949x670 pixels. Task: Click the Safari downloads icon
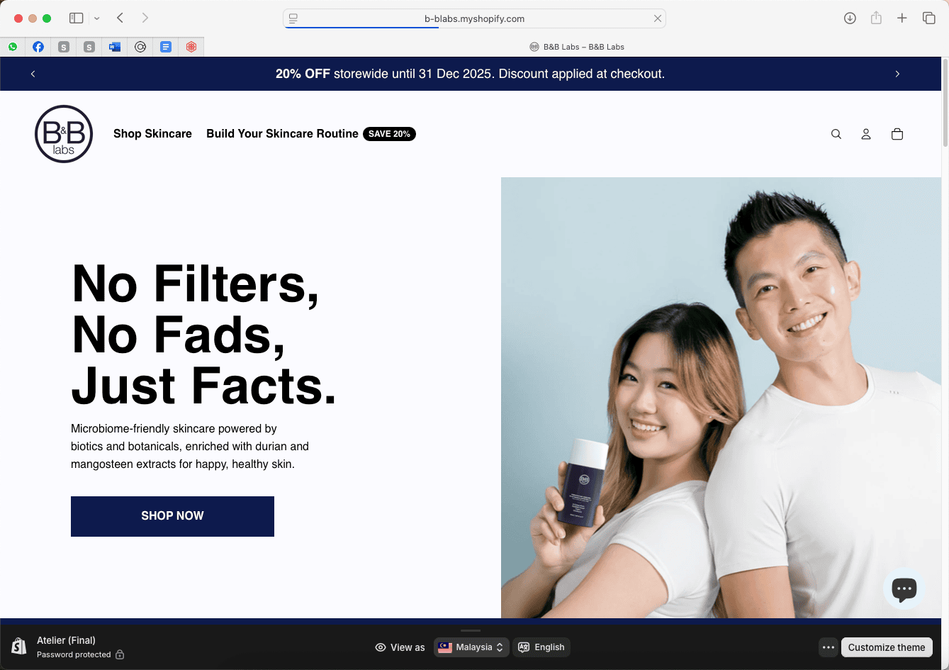click(x=850, y=18)
